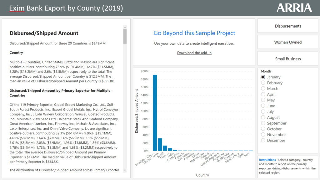
Task: Click the Mexico bar in chart
Action: [170, 150]
